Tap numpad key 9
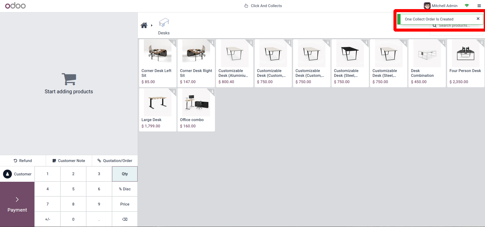485x227 pixels. 99,204
